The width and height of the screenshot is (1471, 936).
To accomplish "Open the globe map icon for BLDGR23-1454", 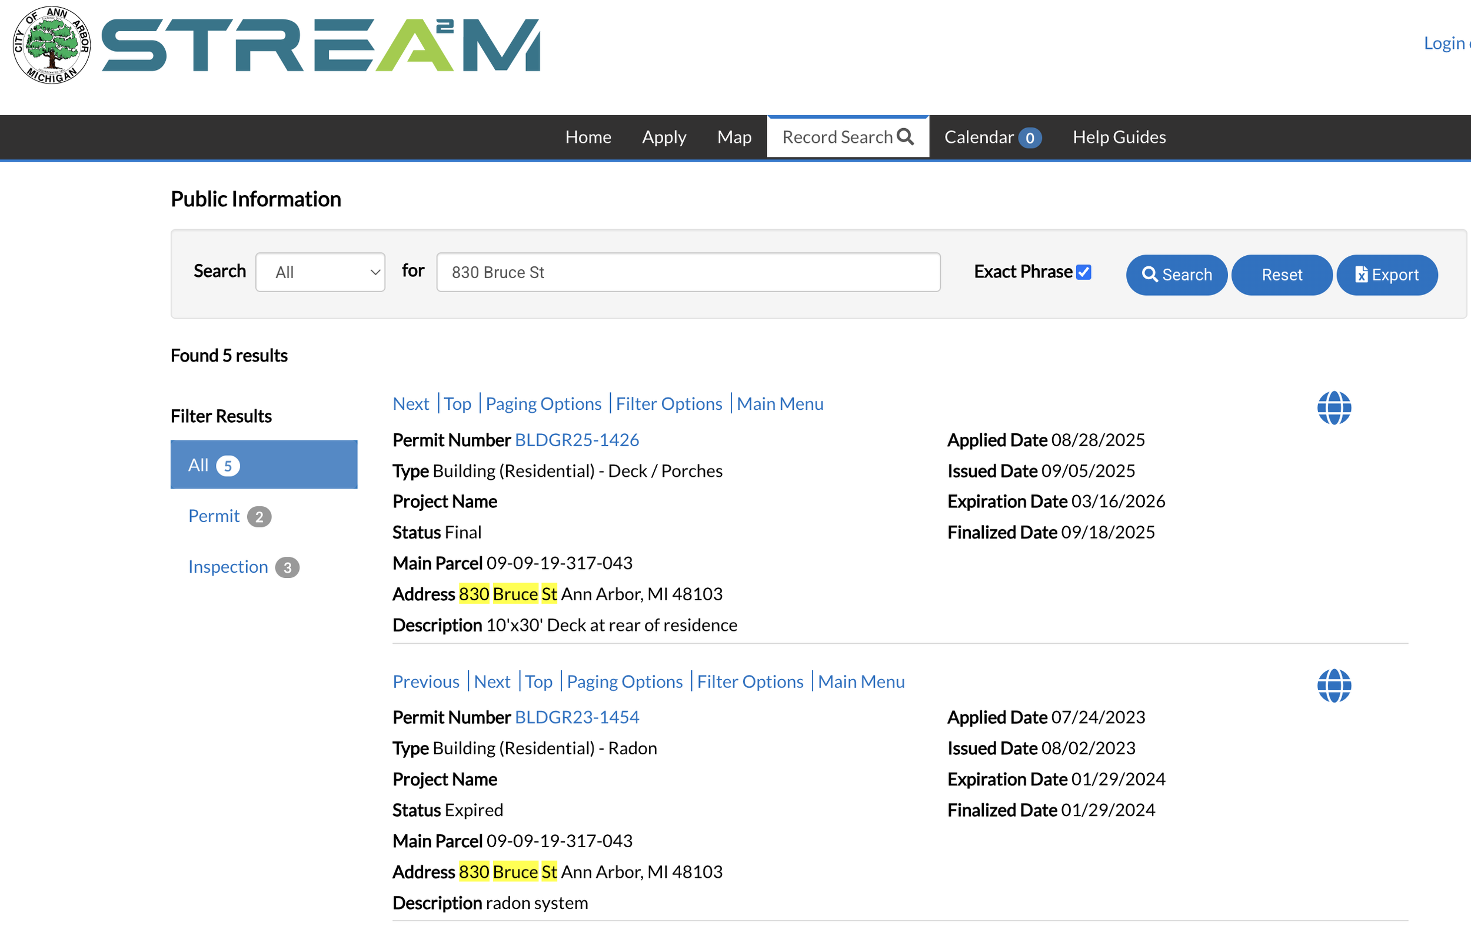I will pos(1333,685).
